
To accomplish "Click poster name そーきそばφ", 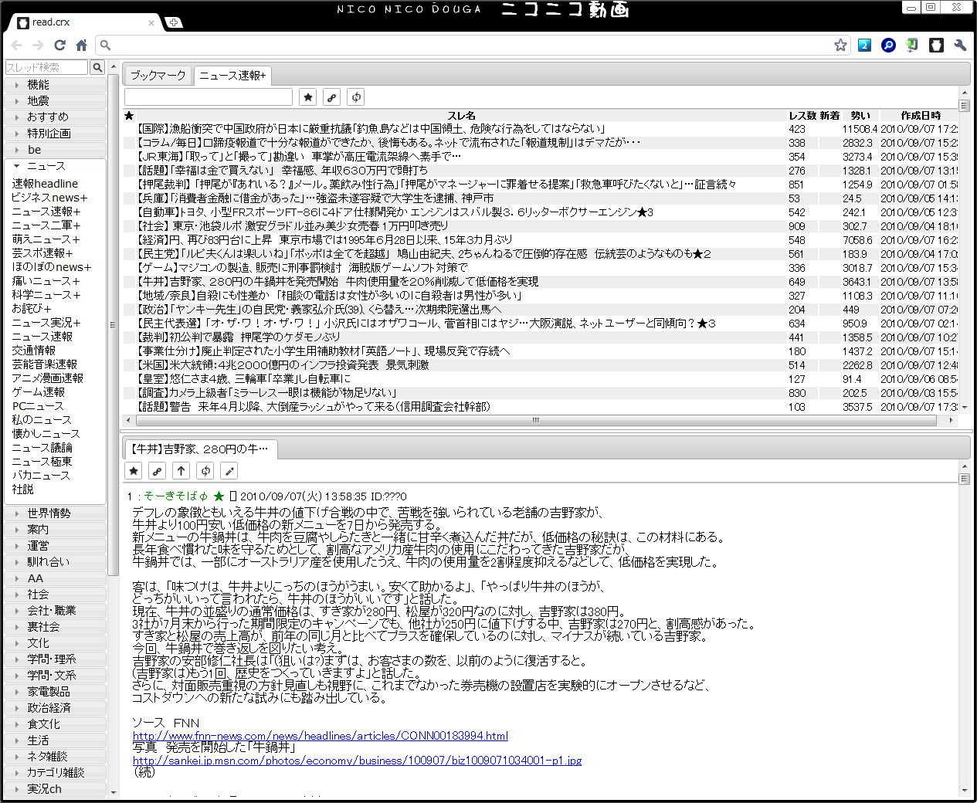I will (177, 496).
